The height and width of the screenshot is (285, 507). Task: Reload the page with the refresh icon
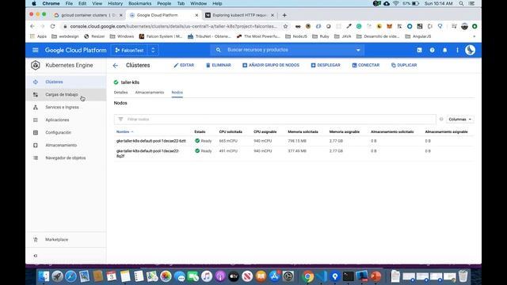pos(53,26)
